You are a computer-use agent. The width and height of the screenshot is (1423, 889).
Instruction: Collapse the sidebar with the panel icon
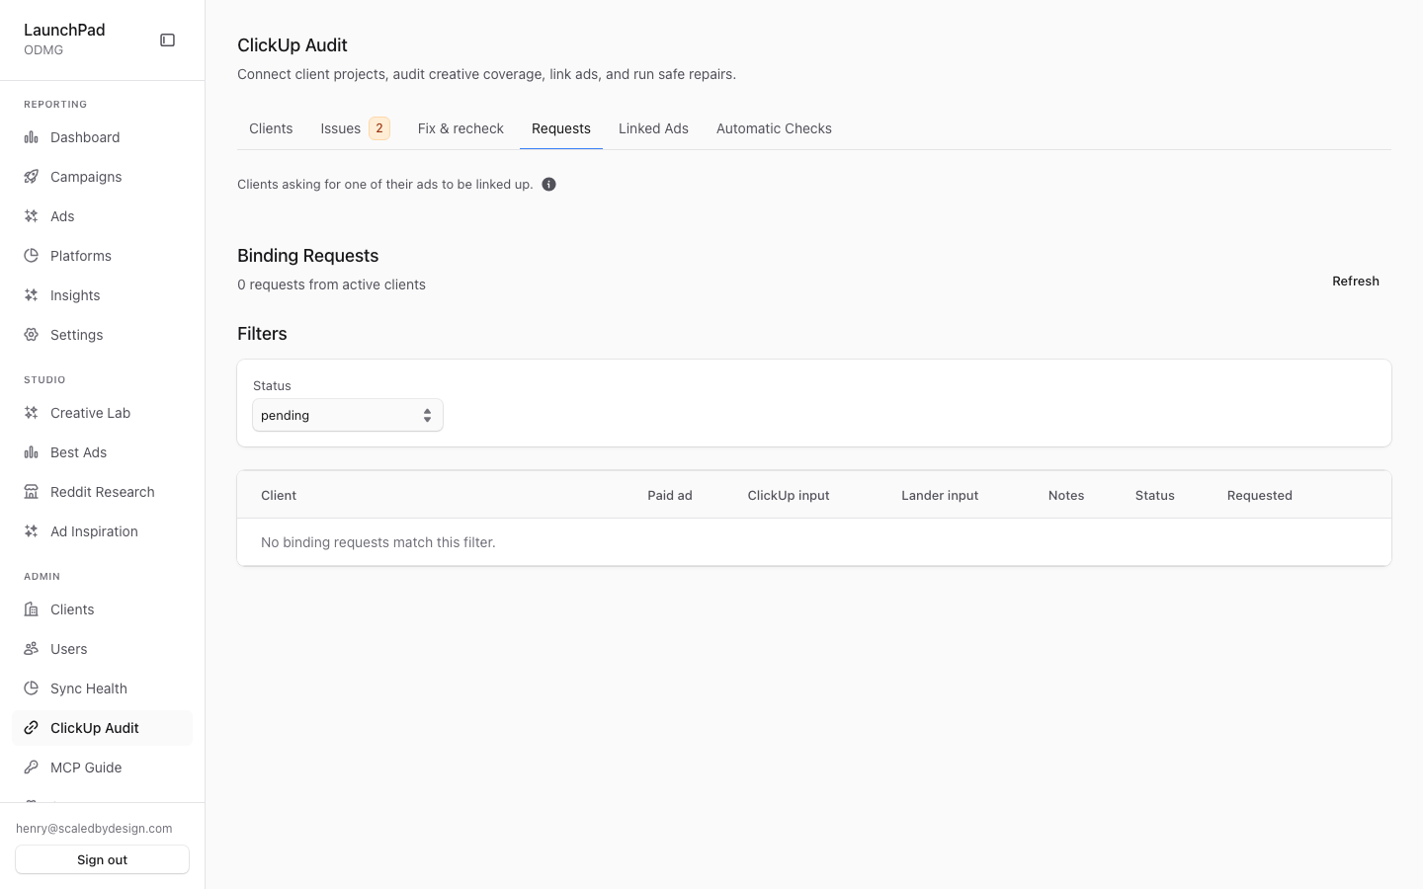pos(168,40)
